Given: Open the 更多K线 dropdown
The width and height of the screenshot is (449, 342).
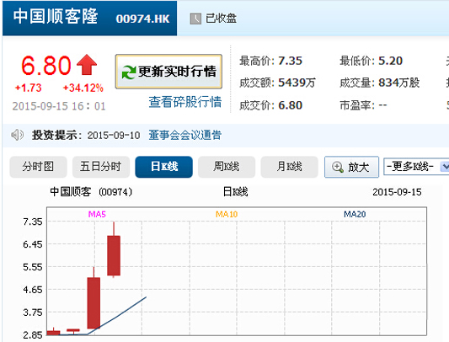Looking at the screenshot, I should (x=416, y=167).
